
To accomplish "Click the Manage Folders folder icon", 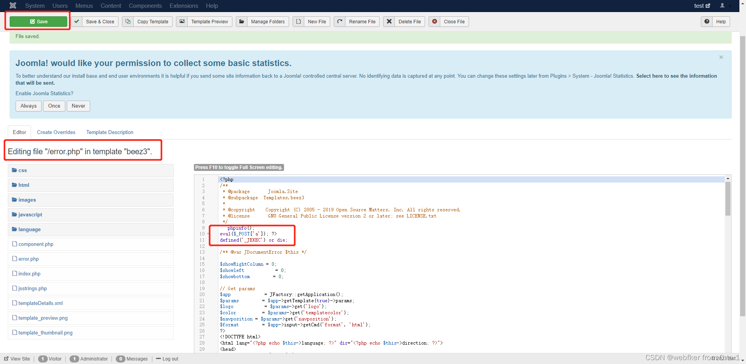I will (242, 21).
